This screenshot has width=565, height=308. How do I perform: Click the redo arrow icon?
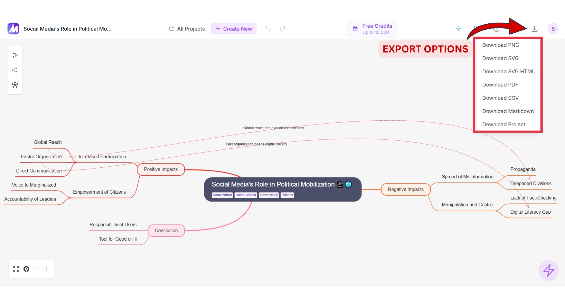[x=282, y=29]
